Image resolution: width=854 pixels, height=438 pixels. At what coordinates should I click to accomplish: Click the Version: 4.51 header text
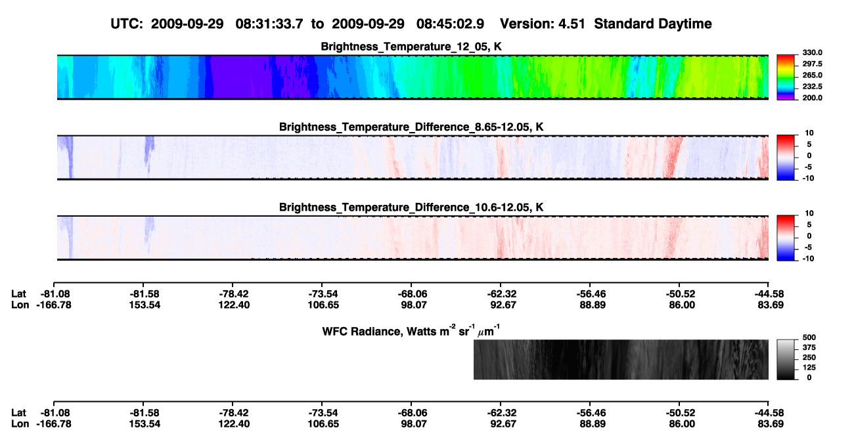[x=543, y=24]
